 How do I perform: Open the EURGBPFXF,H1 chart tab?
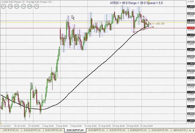coord(96,130)
